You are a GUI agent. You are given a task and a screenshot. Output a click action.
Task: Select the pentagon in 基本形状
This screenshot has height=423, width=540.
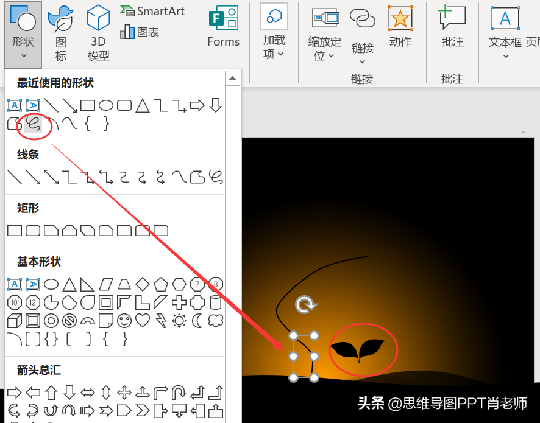click(160, 284)
